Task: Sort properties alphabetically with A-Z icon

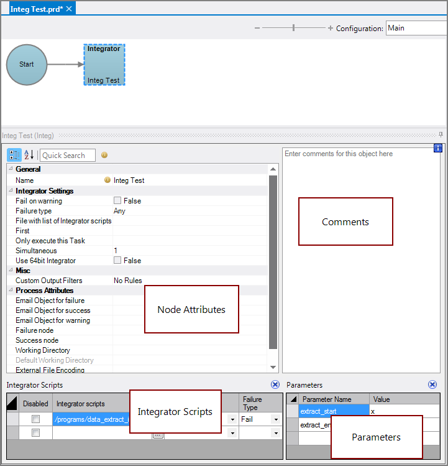Action: coord(29,155)
